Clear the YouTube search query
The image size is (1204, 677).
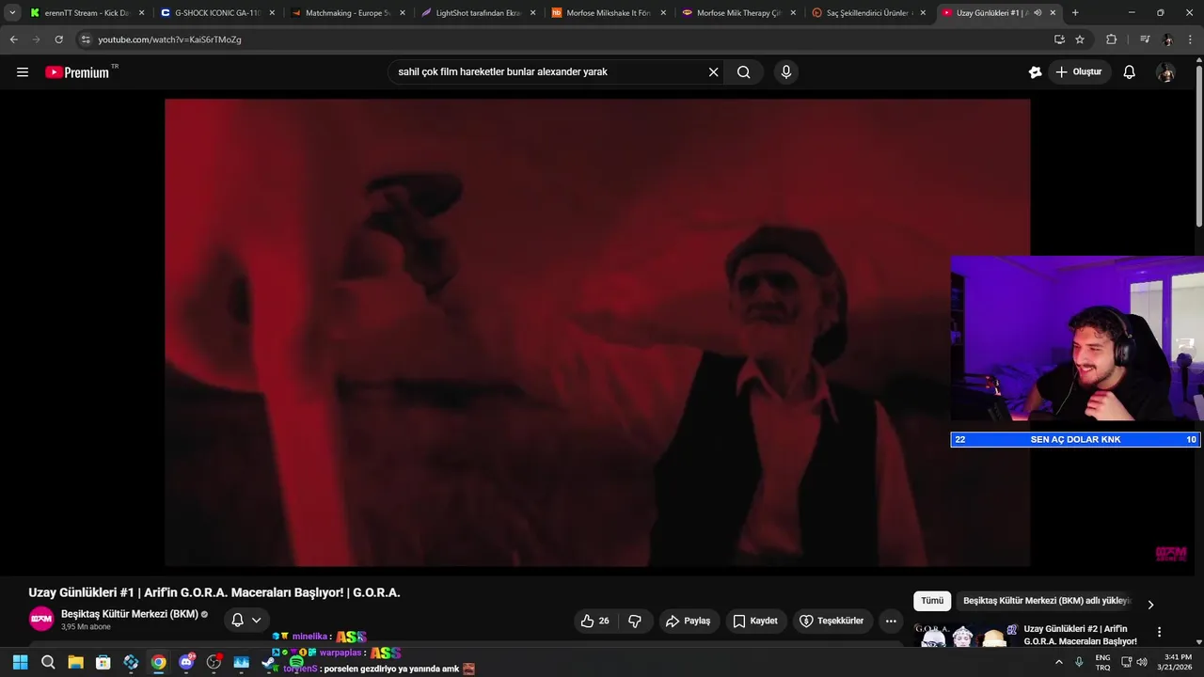point(713,72)
